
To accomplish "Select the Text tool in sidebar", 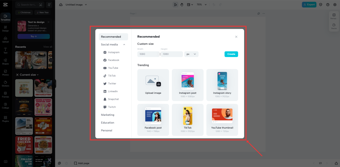I will 5,51.
